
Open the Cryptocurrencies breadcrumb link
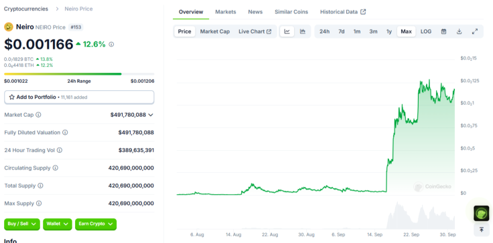tap(26, 9)
